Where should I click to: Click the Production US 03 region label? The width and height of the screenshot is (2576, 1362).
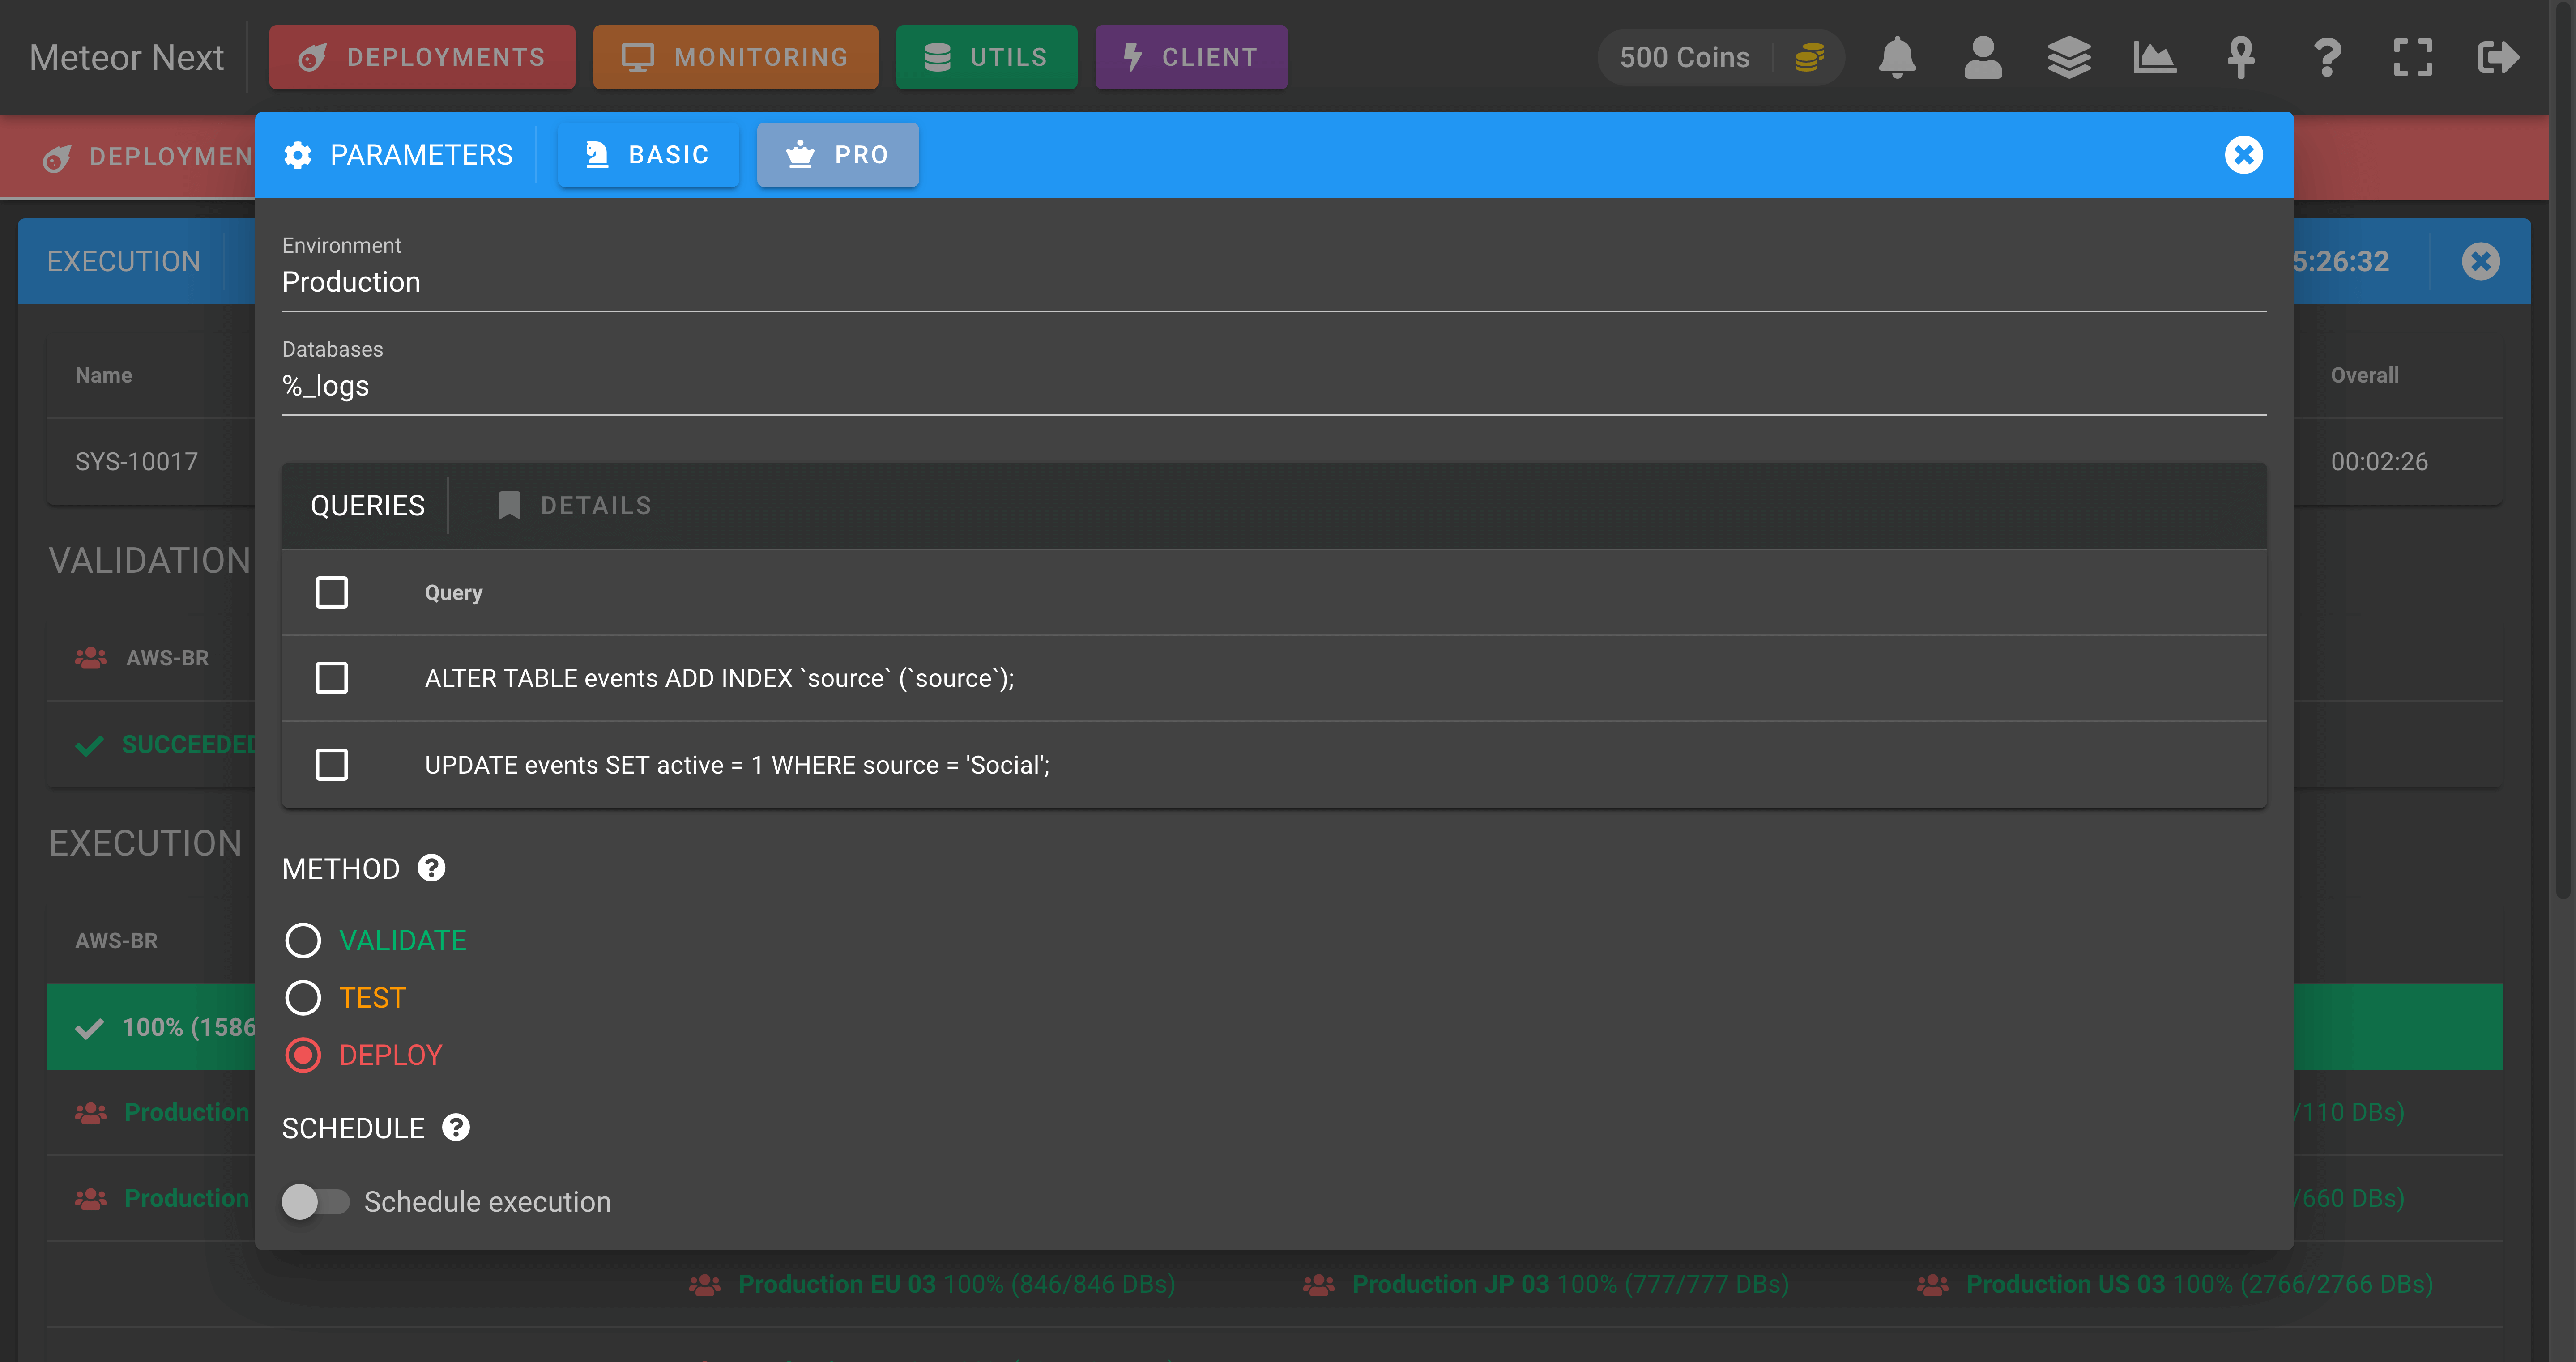(2065, 1284)
